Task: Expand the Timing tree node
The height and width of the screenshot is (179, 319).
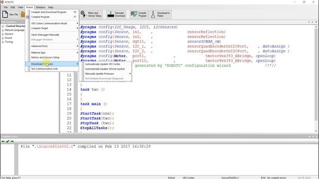Action: [x=2, y=42]
